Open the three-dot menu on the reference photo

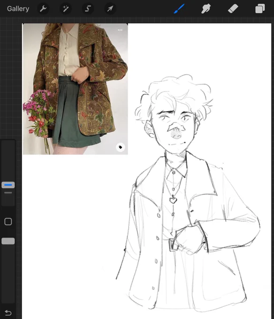pos(120,30)
